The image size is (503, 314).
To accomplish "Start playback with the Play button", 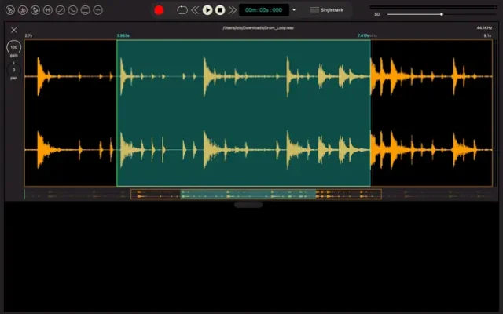I will click(207, 10).
